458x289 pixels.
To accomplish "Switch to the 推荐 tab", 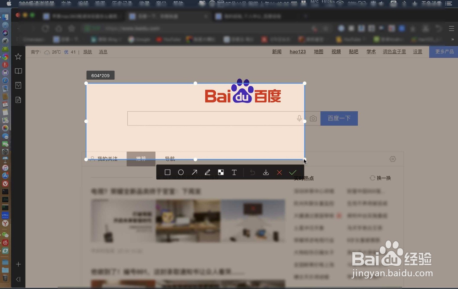I will (141, 158).
